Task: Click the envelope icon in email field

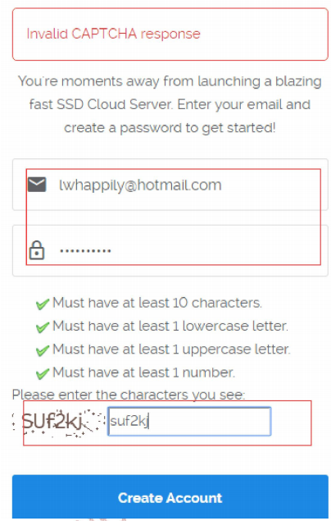Action: click(x=37, y=185)
